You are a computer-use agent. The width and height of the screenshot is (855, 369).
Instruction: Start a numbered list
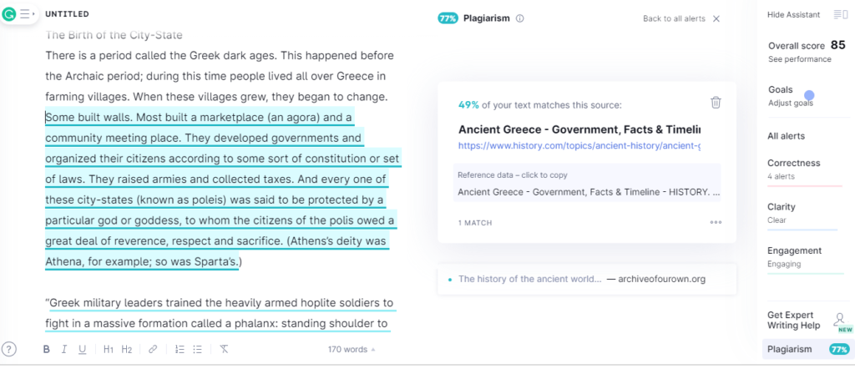click(x=180, y=350)
